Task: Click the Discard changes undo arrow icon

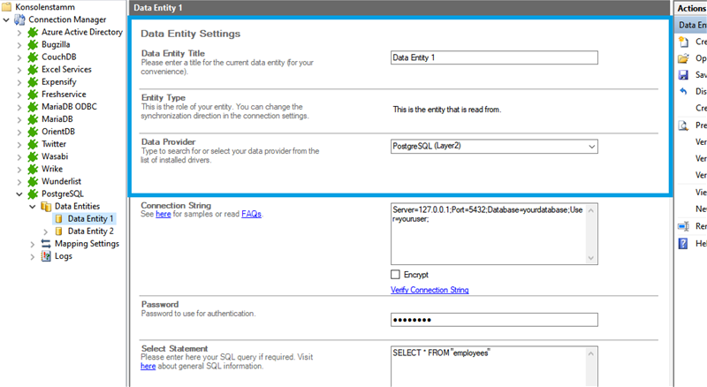Action: [x=682, y=91]
